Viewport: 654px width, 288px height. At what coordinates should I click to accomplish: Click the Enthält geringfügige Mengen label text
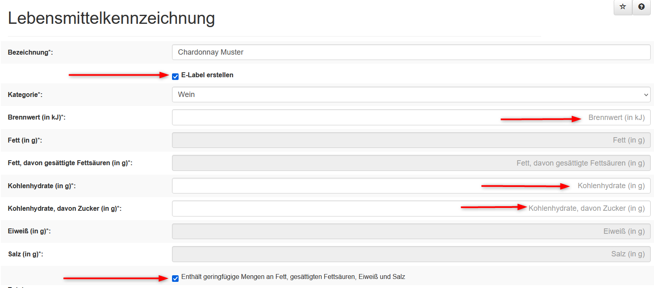293,277
